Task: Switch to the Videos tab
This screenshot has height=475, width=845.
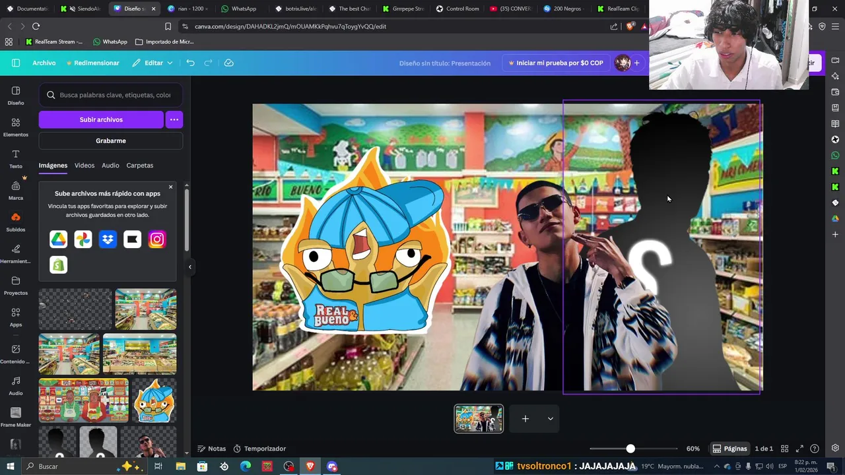Action: (x=84, y=166)
